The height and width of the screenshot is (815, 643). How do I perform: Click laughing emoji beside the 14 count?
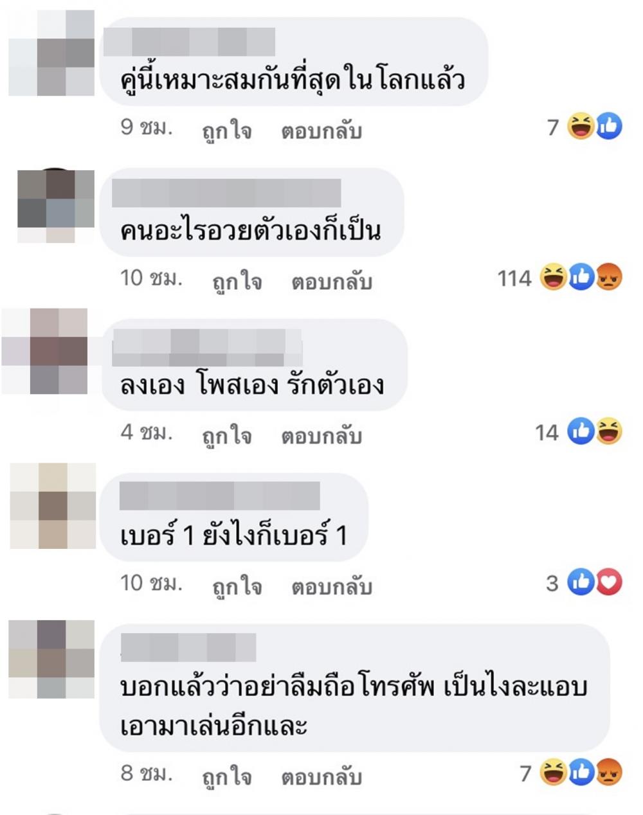(609, 431)
